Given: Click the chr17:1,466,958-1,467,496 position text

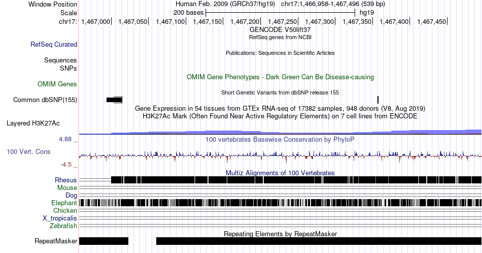Looking at the screenshot, I should point(333,4).
